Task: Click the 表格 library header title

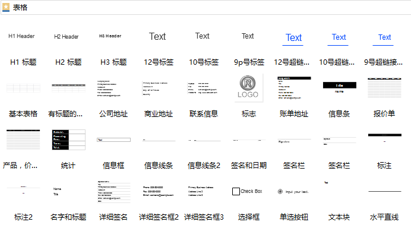Action: tap(20, 7)
